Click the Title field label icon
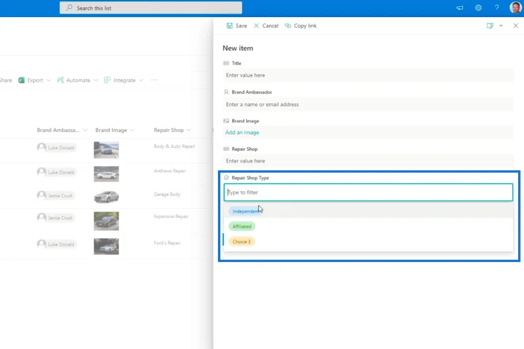This screenshot has height=349, width=524. coord(226,63)
